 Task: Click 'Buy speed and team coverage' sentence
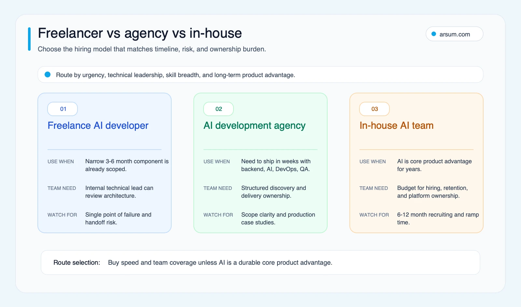(x=220, y=262)
